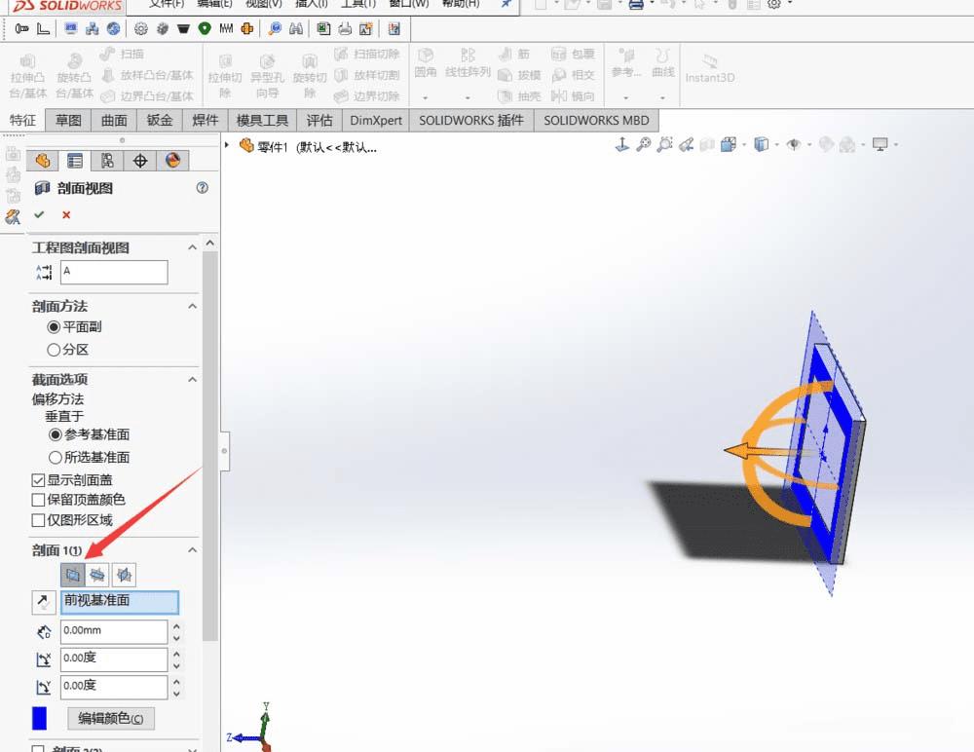Cancel section view with red X
The height and width of the screenshot is (752, 974).
tap(66, 214)
